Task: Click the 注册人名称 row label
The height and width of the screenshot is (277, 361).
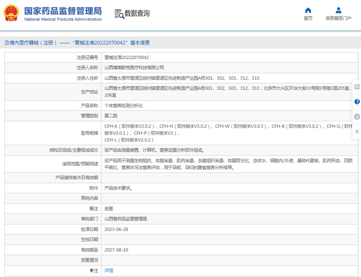Action: click(87, 68)
